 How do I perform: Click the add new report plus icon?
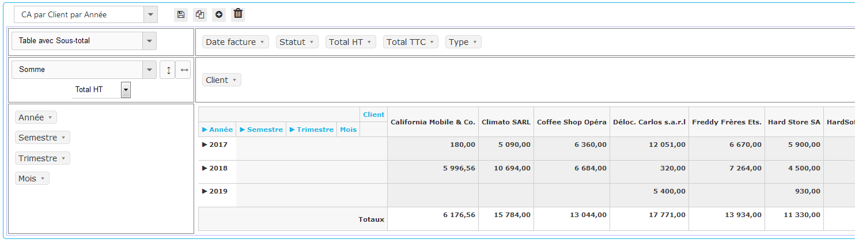pyautogui.click(x=219, y=14)
